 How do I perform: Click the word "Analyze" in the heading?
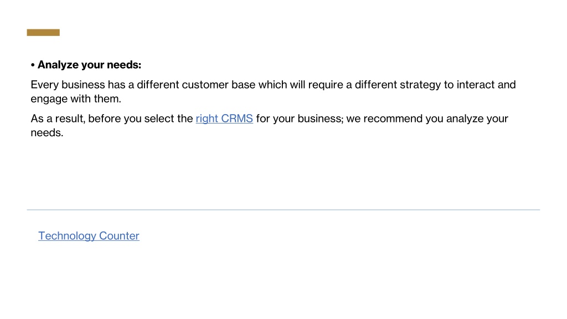point(58,65)
